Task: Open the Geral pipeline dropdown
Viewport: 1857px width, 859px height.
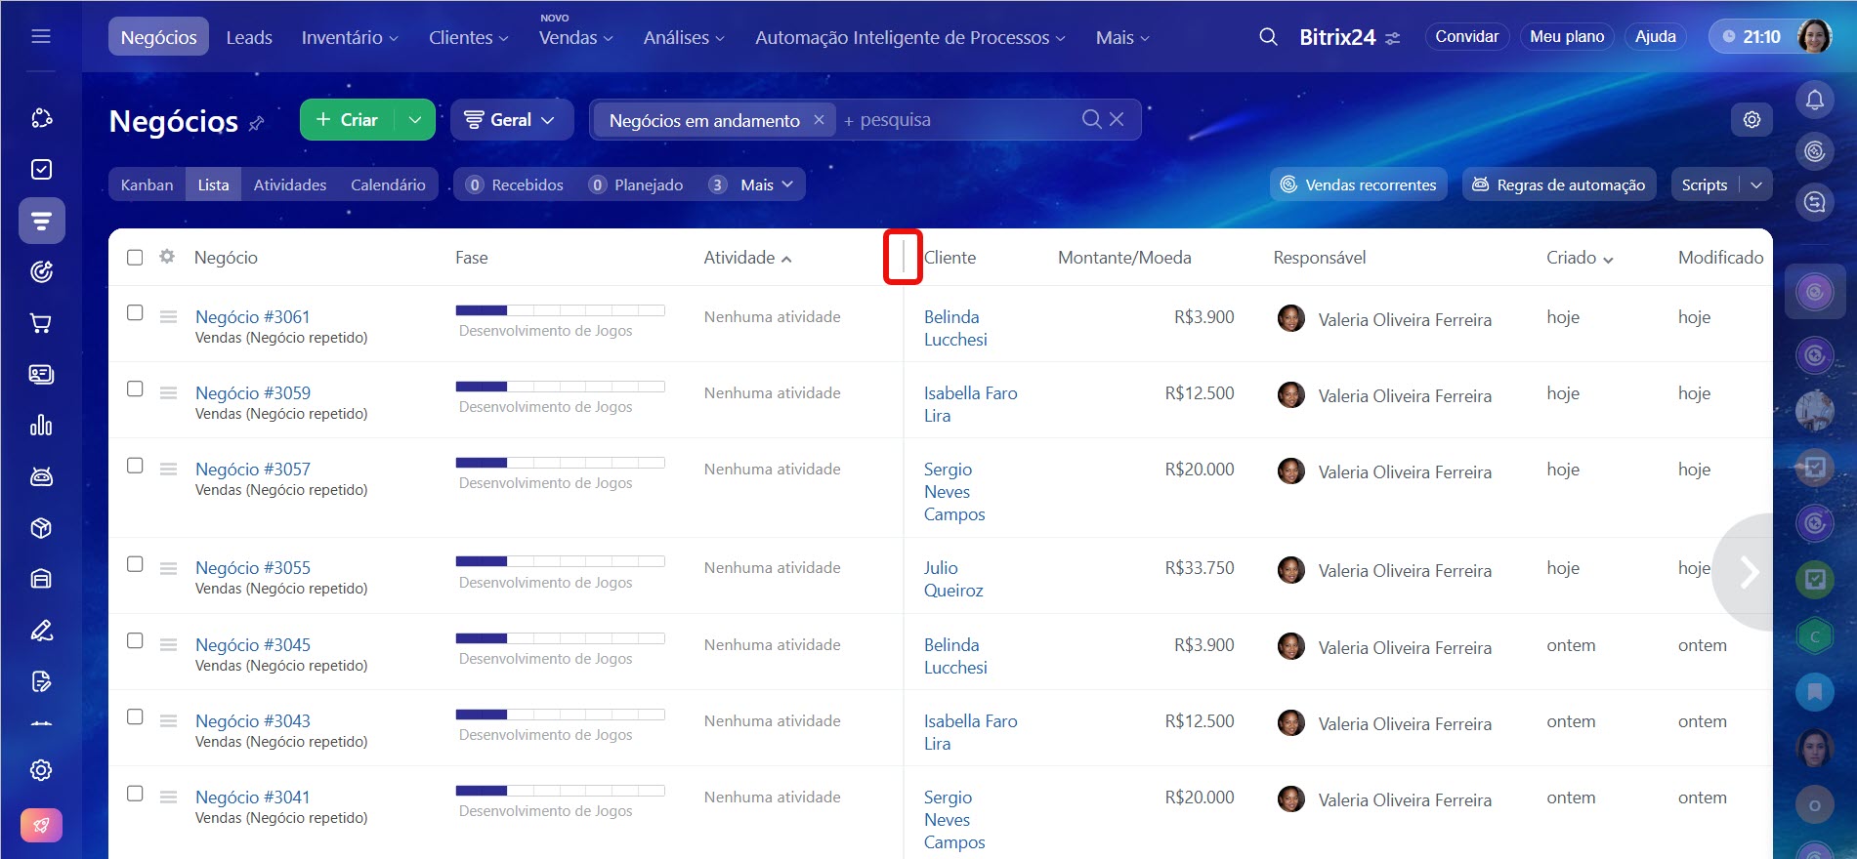Action: coord(511,120)
